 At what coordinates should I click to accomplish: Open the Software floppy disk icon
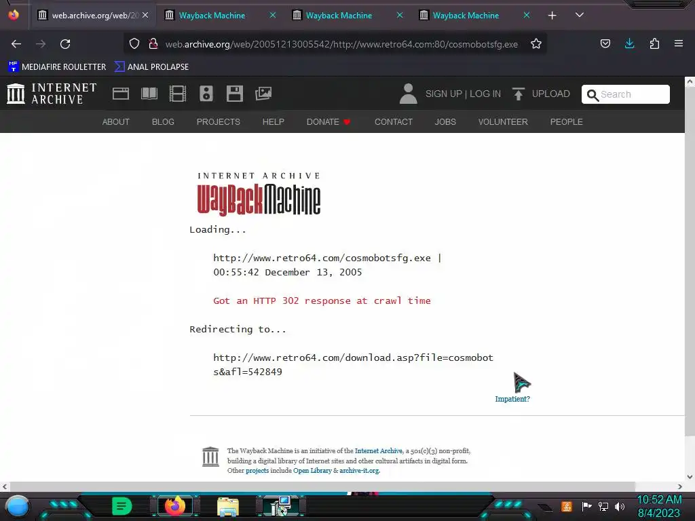click(x=234, y=94)
